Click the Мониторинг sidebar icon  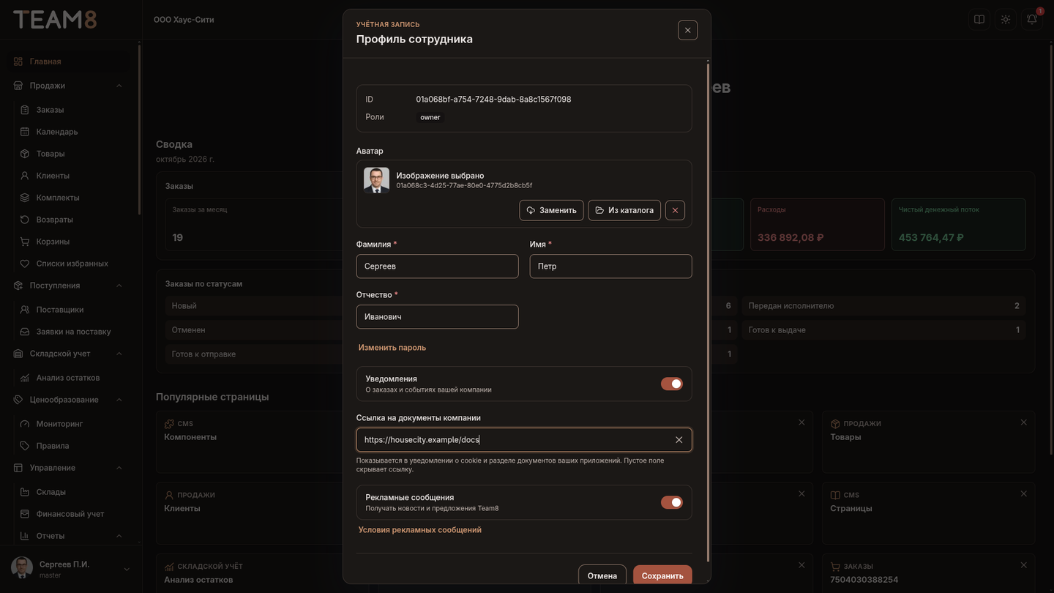(x=25, y=424)
